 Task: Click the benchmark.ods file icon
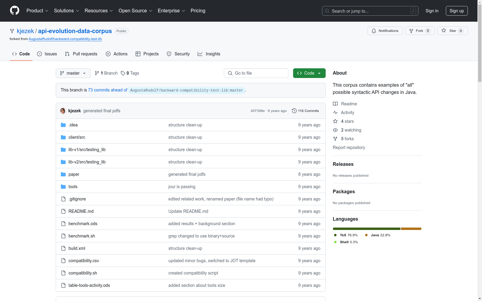click(x=63, y=224)
